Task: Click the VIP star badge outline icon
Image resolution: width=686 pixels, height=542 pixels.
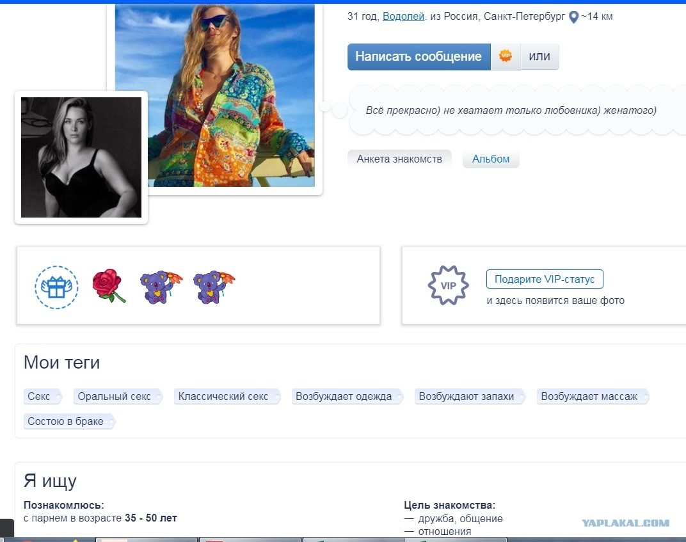Action: 448,285
